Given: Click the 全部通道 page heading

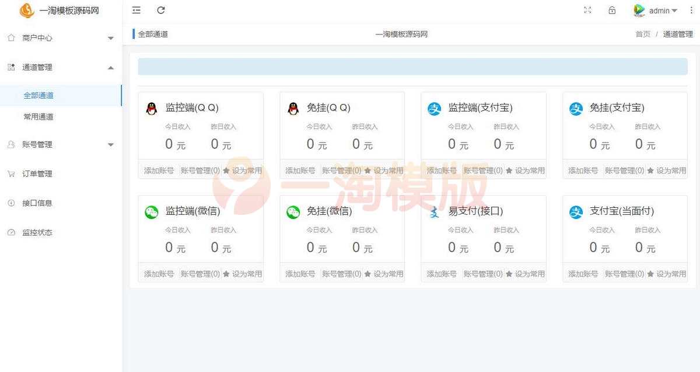Looking at the screenshot, I should tap(153, 34).
